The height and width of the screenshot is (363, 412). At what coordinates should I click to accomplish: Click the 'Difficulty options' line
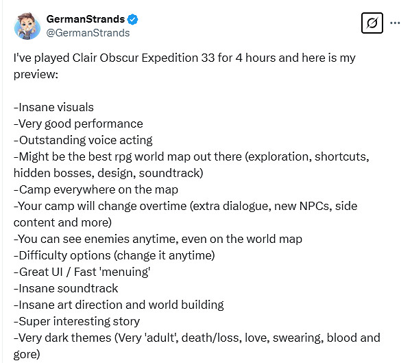[x=114, y=255]
